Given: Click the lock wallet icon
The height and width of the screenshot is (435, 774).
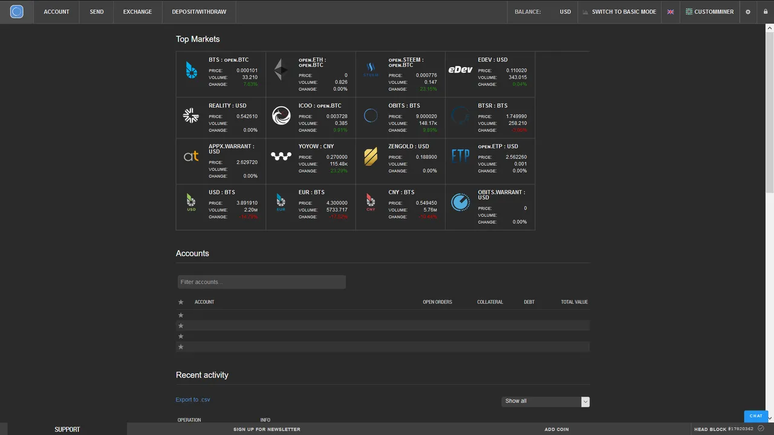Looking at the screenshot, I should click(765, 11).
